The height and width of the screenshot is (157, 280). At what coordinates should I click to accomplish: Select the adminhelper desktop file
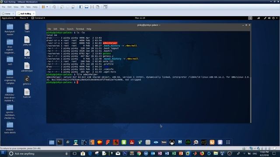(x=27, y=67)
